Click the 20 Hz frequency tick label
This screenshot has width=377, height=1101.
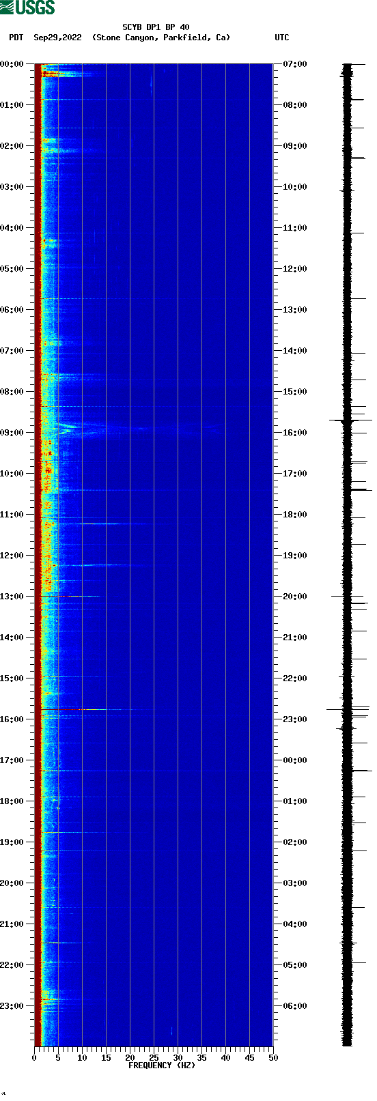click(130, 1058)
